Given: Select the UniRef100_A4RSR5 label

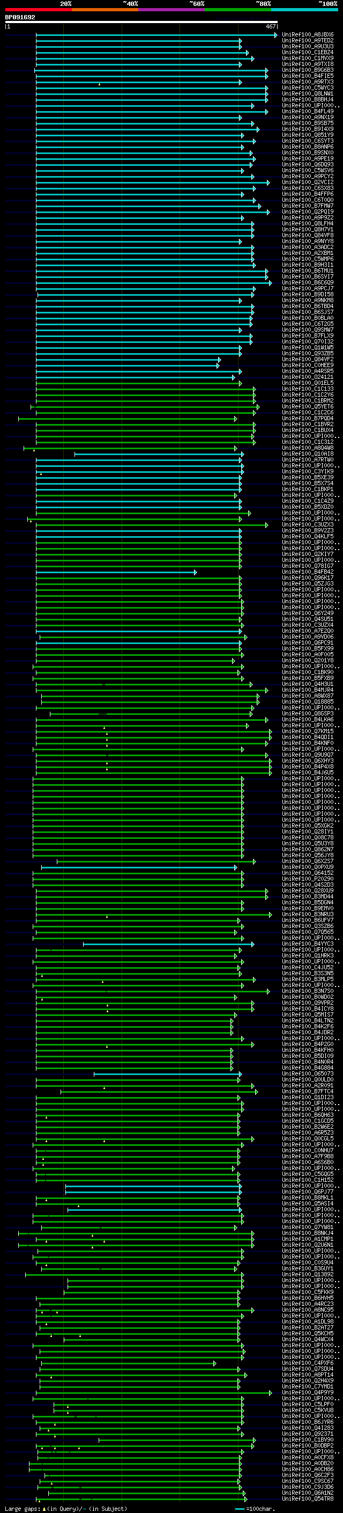Looking at the screenshot, I should pyautogui.click(x=308, y=371).
